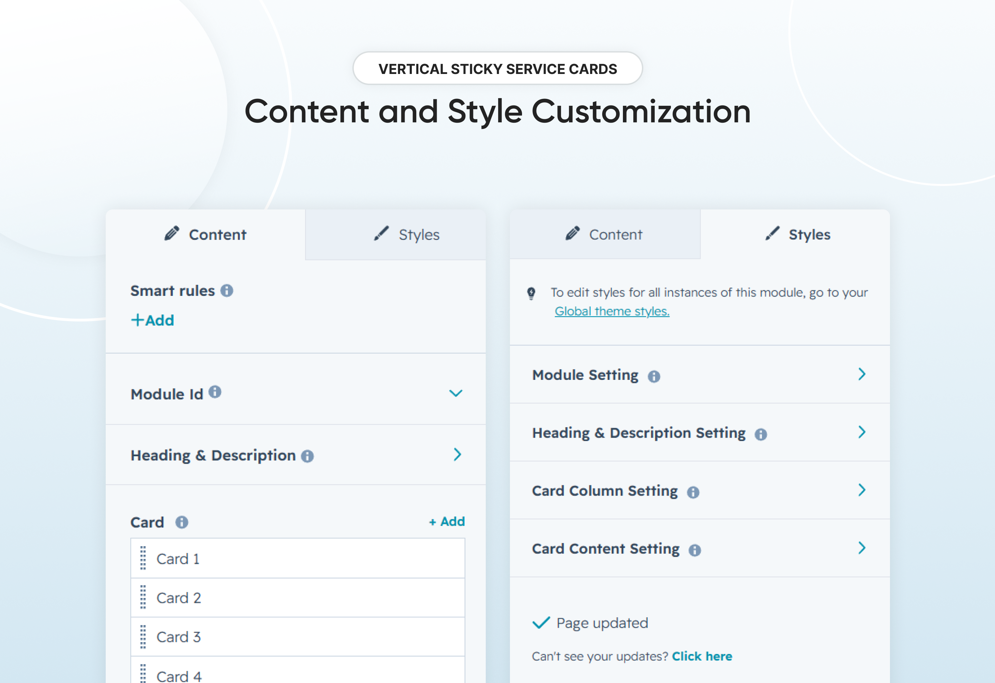Click drag handle icon for Card 3
Screen dimensions: 995x683
coord(143,636)
